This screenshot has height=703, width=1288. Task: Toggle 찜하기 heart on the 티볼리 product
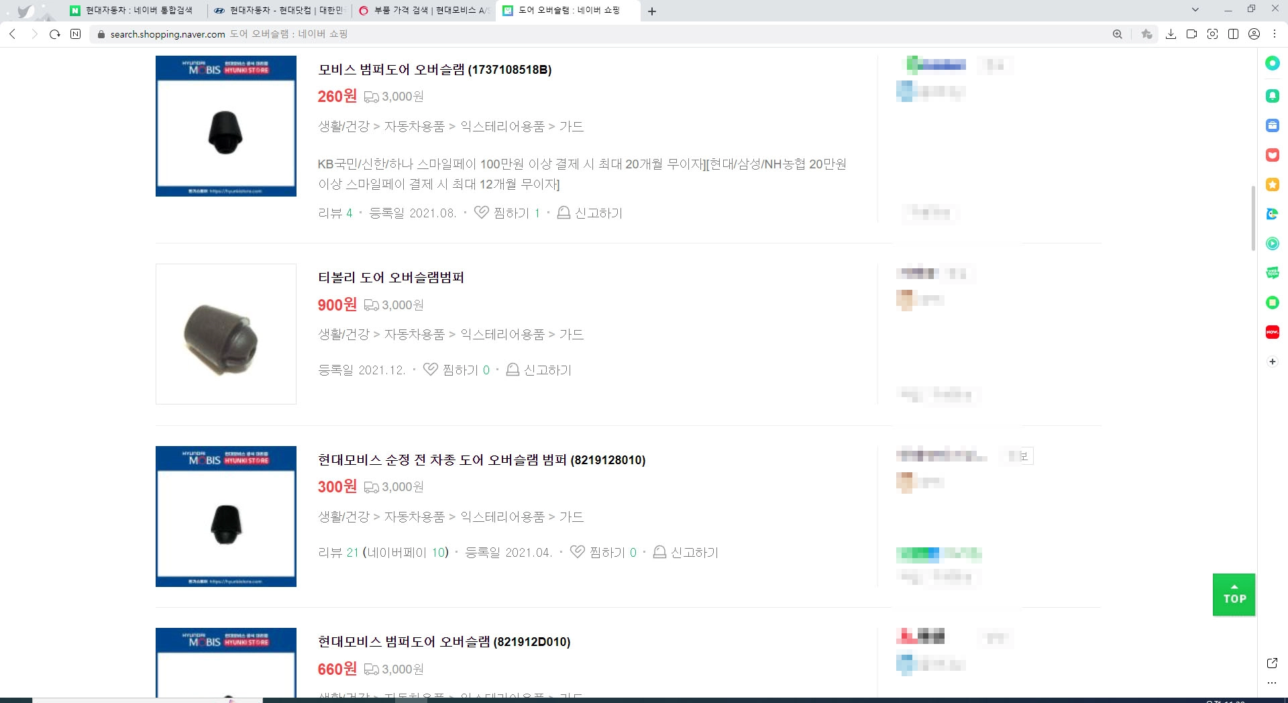point(431,370)
